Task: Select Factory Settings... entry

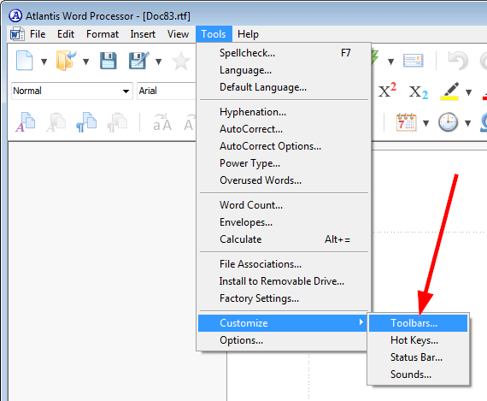Action: (284, 298)
